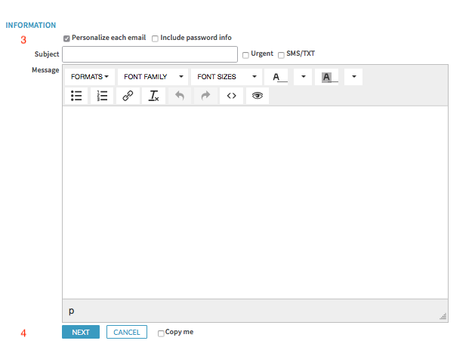472x356 pixels.
Task: Click the NEXT button
Action: [x=81, y=332]
